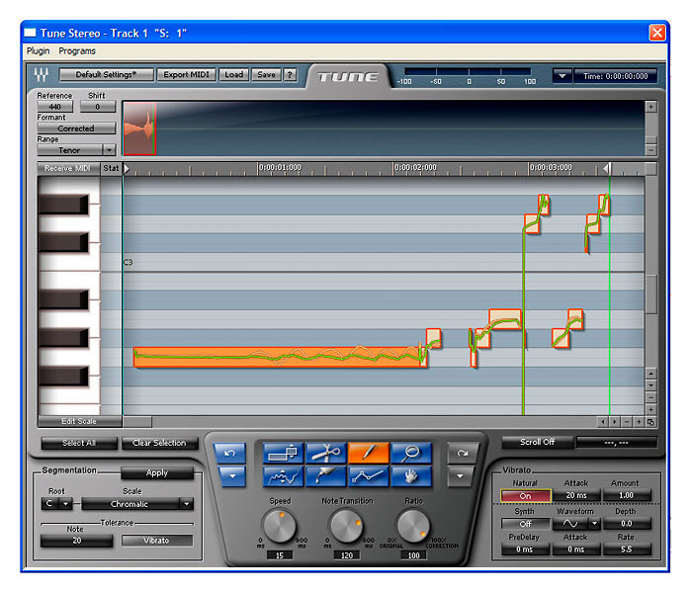Select the Curve tool icon
This screenshot has height=593, width=691.
pos(283,476)
